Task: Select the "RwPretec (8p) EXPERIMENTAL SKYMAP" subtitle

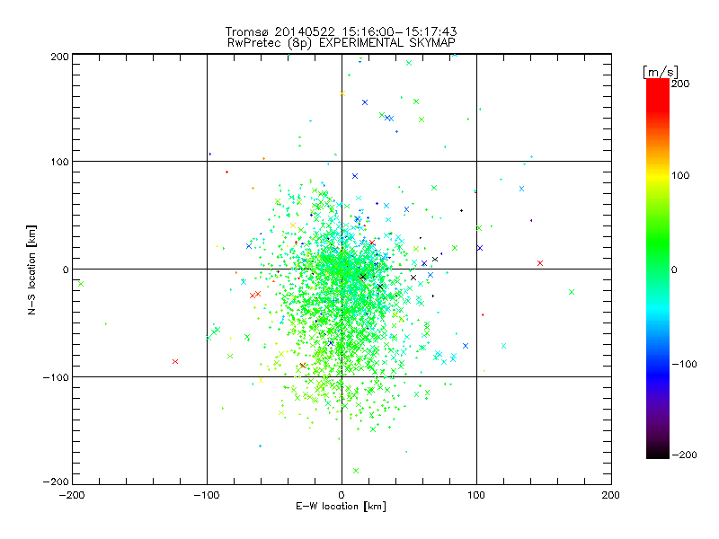Action: pyautogui.click(x=342, y=42)
